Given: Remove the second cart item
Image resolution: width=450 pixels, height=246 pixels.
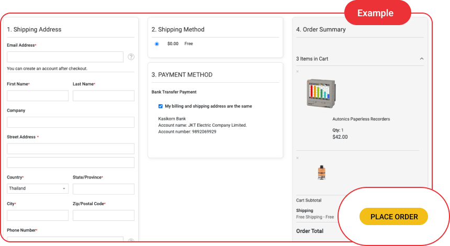Looking at the screenshot, I should click(298, 158).
